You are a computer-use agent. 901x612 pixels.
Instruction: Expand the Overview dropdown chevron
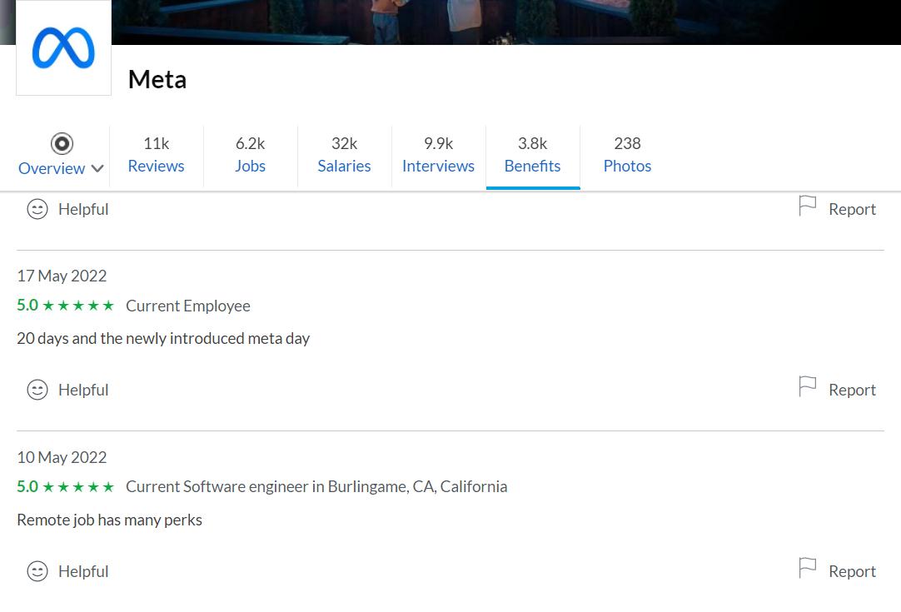[97, 168]
